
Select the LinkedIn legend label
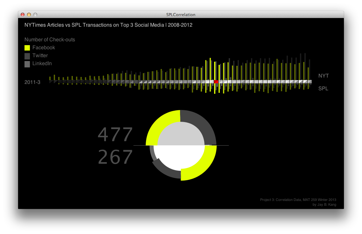point(42,64)
